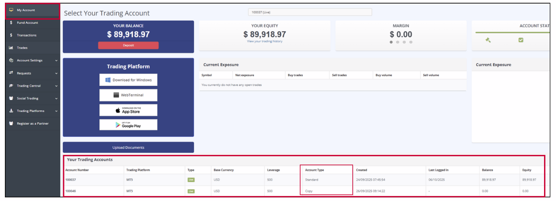Select the last margin carousel dot
Viewport: 556px width, 201px height.
point(411,43)
